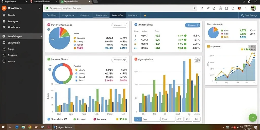The image size is (260, 130).
Task: Click the green floating round button
Action: [x=253, y=118]
